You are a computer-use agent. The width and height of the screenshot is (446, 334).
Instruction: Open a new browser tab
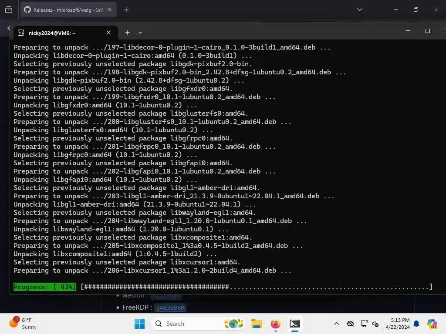pos(126,10)
